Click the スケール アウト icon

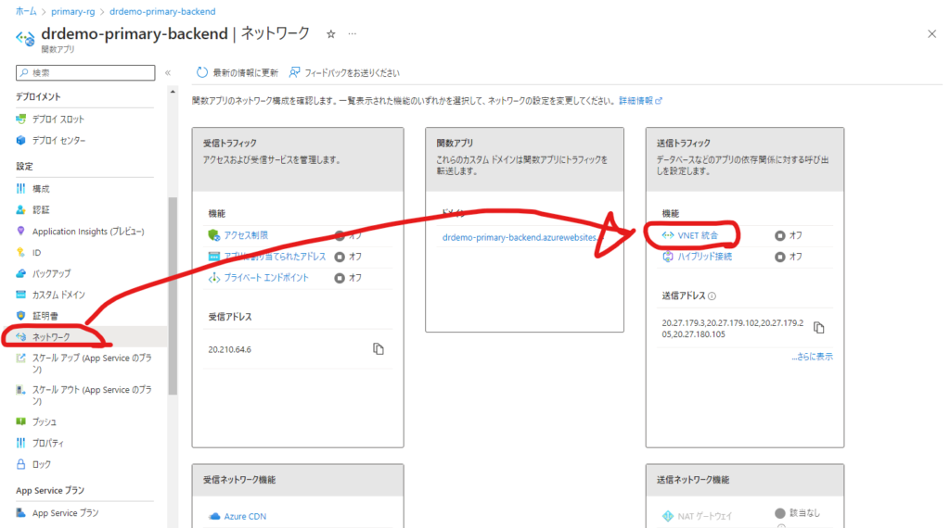[x=21, y=390]
